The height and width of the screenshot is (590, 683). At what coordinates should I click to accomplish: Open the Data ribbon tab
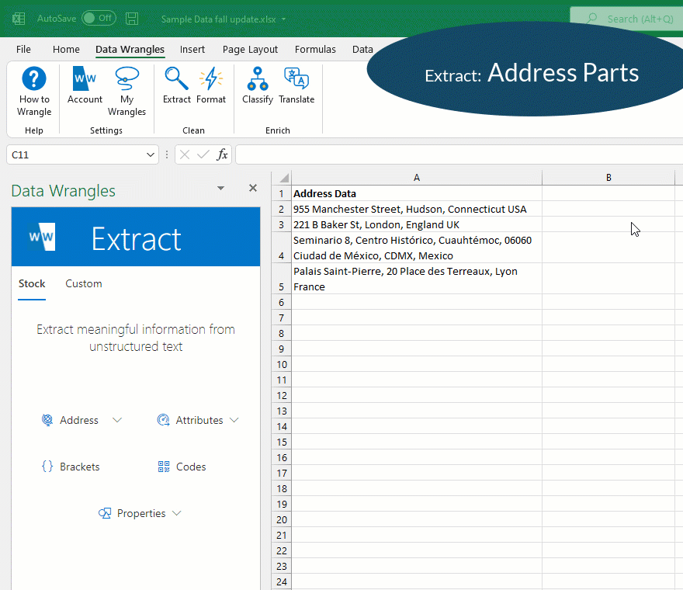(362, 49)
